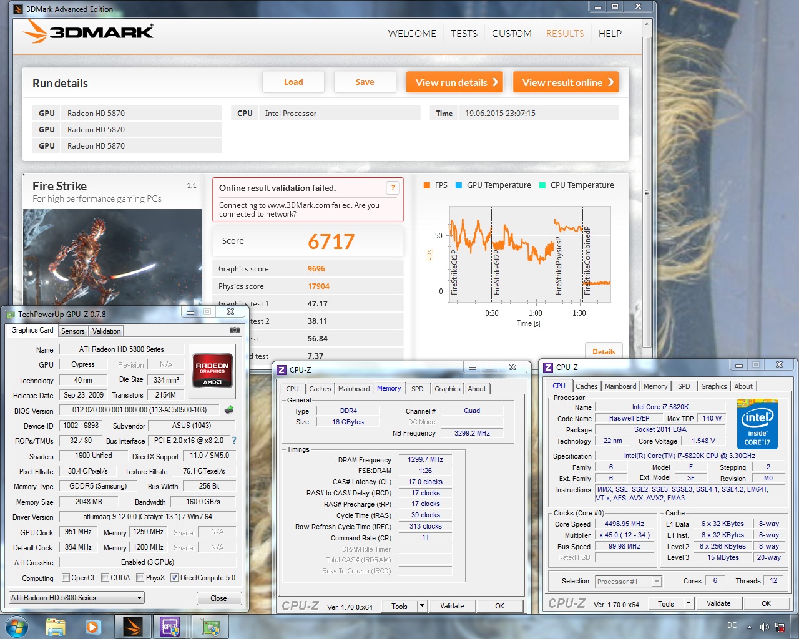The height and width of the screenshot is (639, 799).
Task: Click DE language indicator in taskbar
Action: (x=732, y=625)
